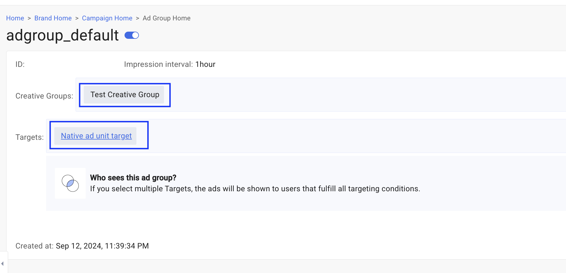Expand the sidebar with the left-edge arrow
Viewport: 566px width, 273px height.
pos(2,264)
